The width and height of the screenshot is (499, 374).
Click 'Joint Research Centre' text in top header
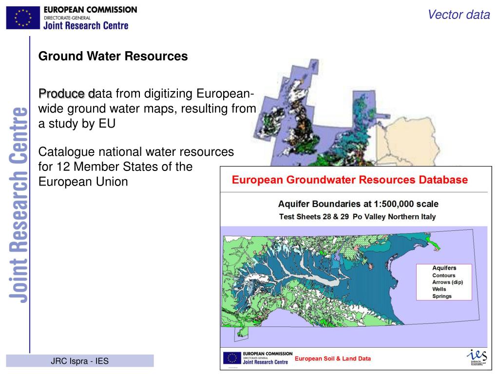pyautogui.click(x=86, y=25)
